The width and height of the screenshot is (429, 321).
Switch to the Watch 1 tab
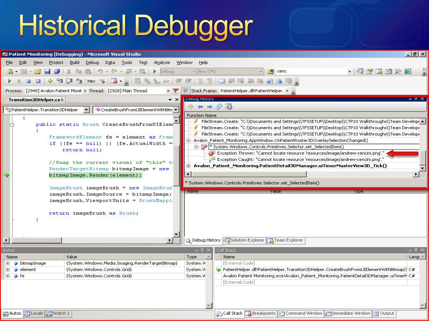click(x=58, y=313)
